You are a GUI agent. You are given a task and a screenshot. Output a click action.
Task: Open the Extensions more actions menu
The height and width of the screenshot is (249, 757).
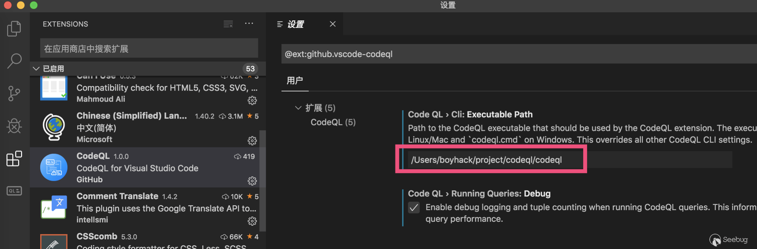click(249, 24)
